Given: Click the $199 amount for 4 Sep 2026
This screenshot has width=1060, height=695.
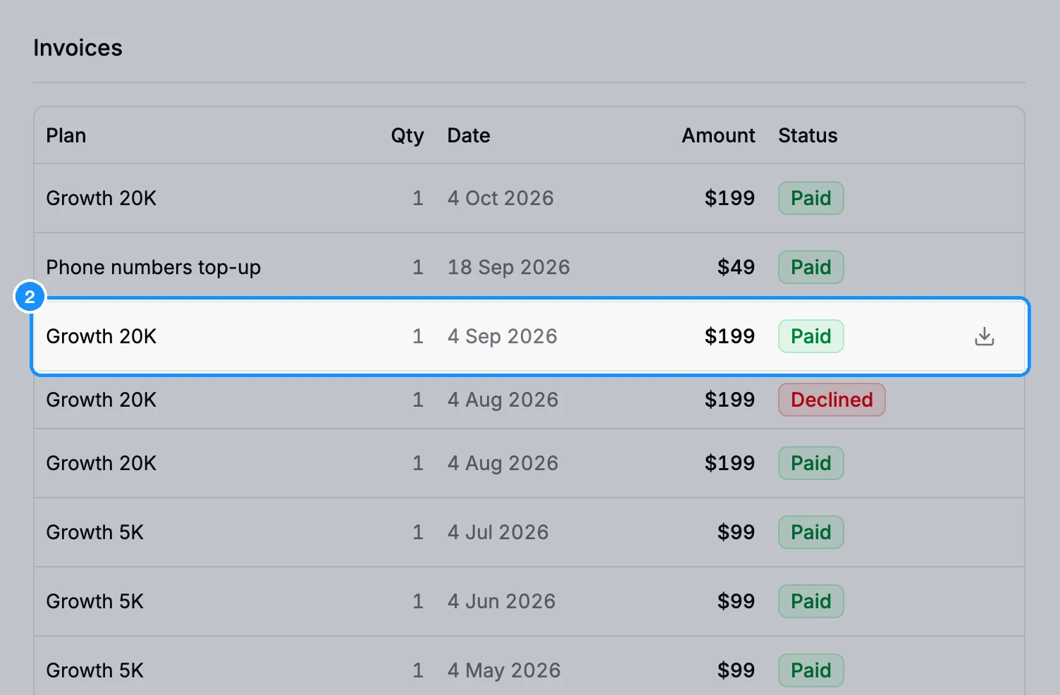Looking at the screenshot, I should pos(729,336).
